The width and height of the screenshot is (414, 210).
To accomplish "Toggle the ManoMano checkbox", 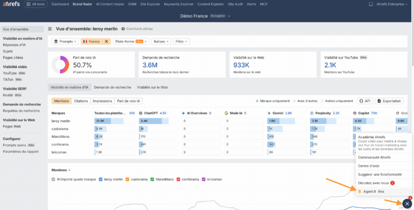I will tap(152, 179).
